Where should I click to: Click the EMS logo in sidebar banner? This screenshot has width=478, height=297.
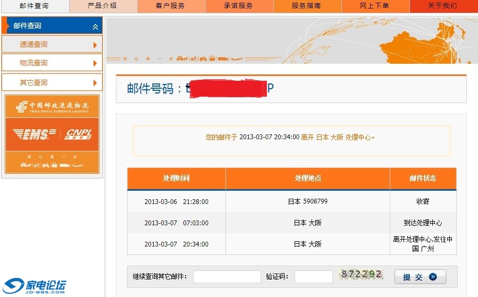[x=34, y=134]
